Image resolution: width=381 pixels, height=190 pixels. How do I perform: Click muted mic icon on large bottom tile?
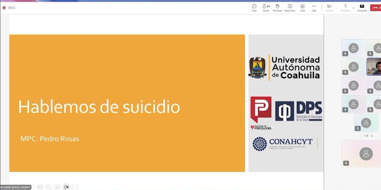(346, 163)
